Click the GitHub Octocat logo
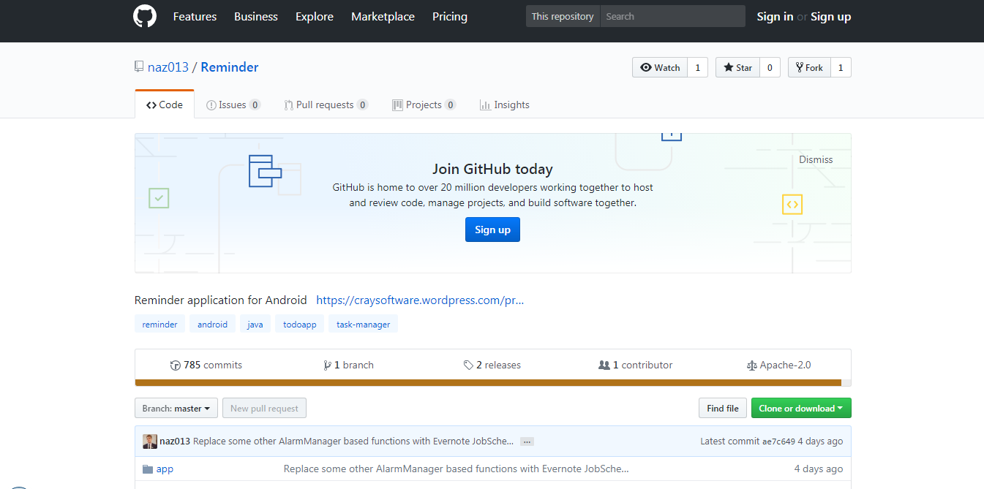 (x=145, y=16)
